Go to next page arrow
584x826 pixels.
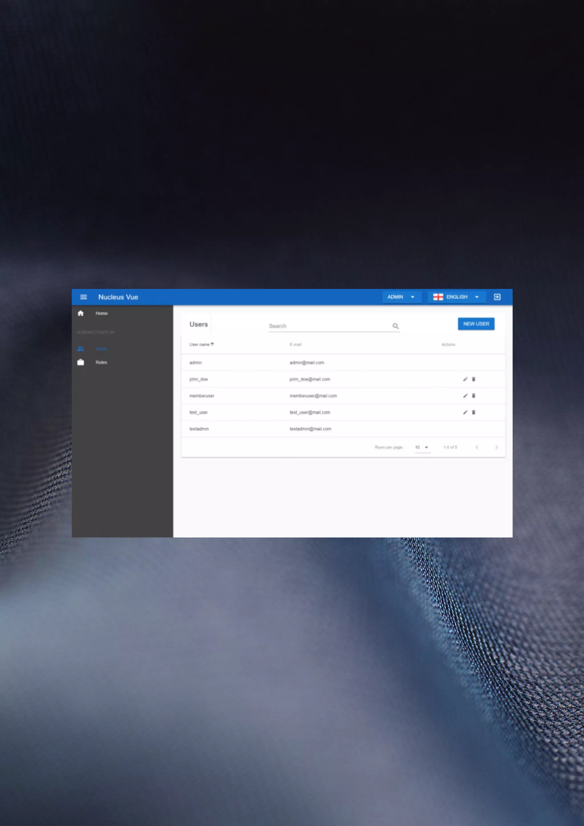(496, 447)
